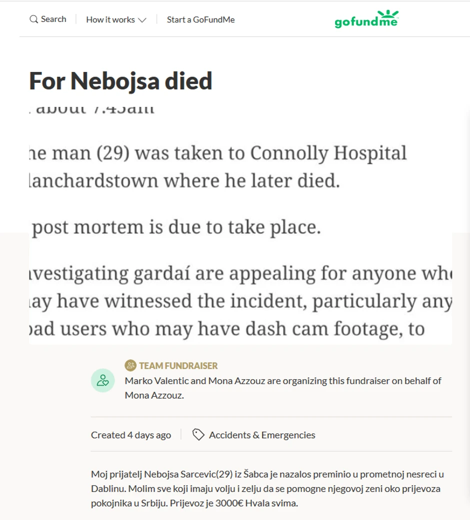Screen dimensions: 470x520
Task: Click the post mortem line in image
Action: point(176,227)
